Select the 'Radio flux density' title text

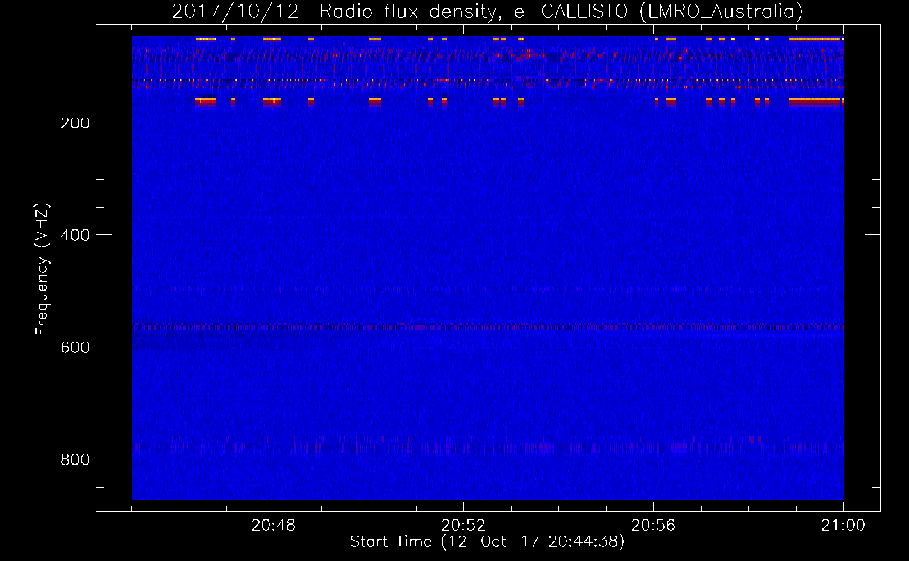point(411,11)
